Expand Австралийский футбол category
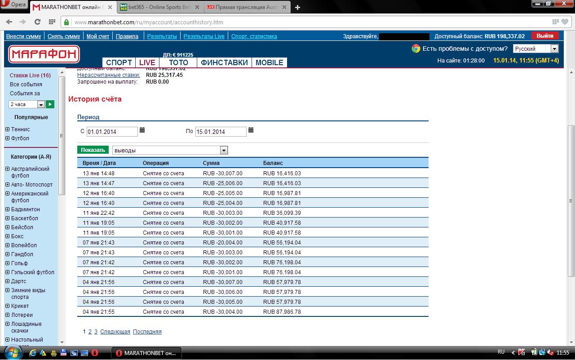This screenshot has width=575, height=360. [x=7, y=169]
